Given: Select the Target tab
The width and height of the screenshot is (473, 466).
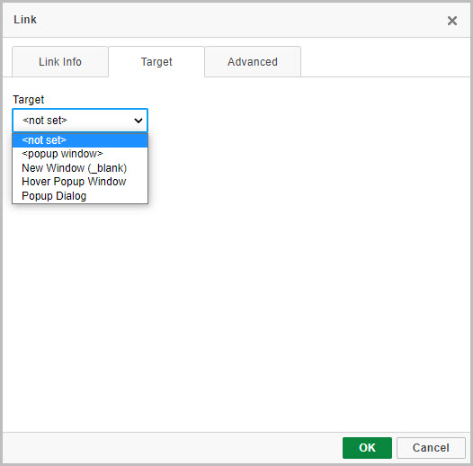Looking at the screenshot, I should click(x=156, y=61).
